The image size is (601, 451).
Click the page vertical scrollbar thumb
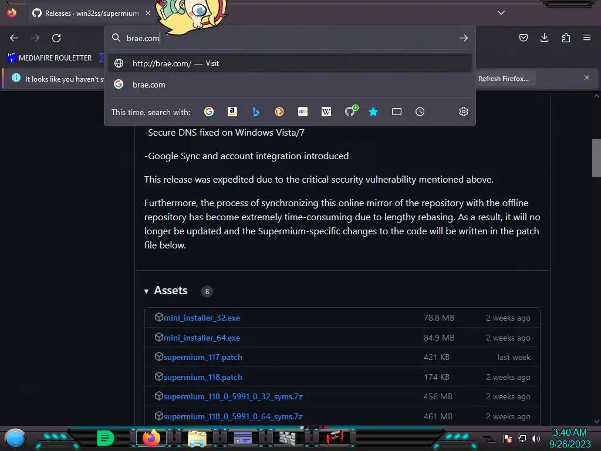tap(596, 157)
